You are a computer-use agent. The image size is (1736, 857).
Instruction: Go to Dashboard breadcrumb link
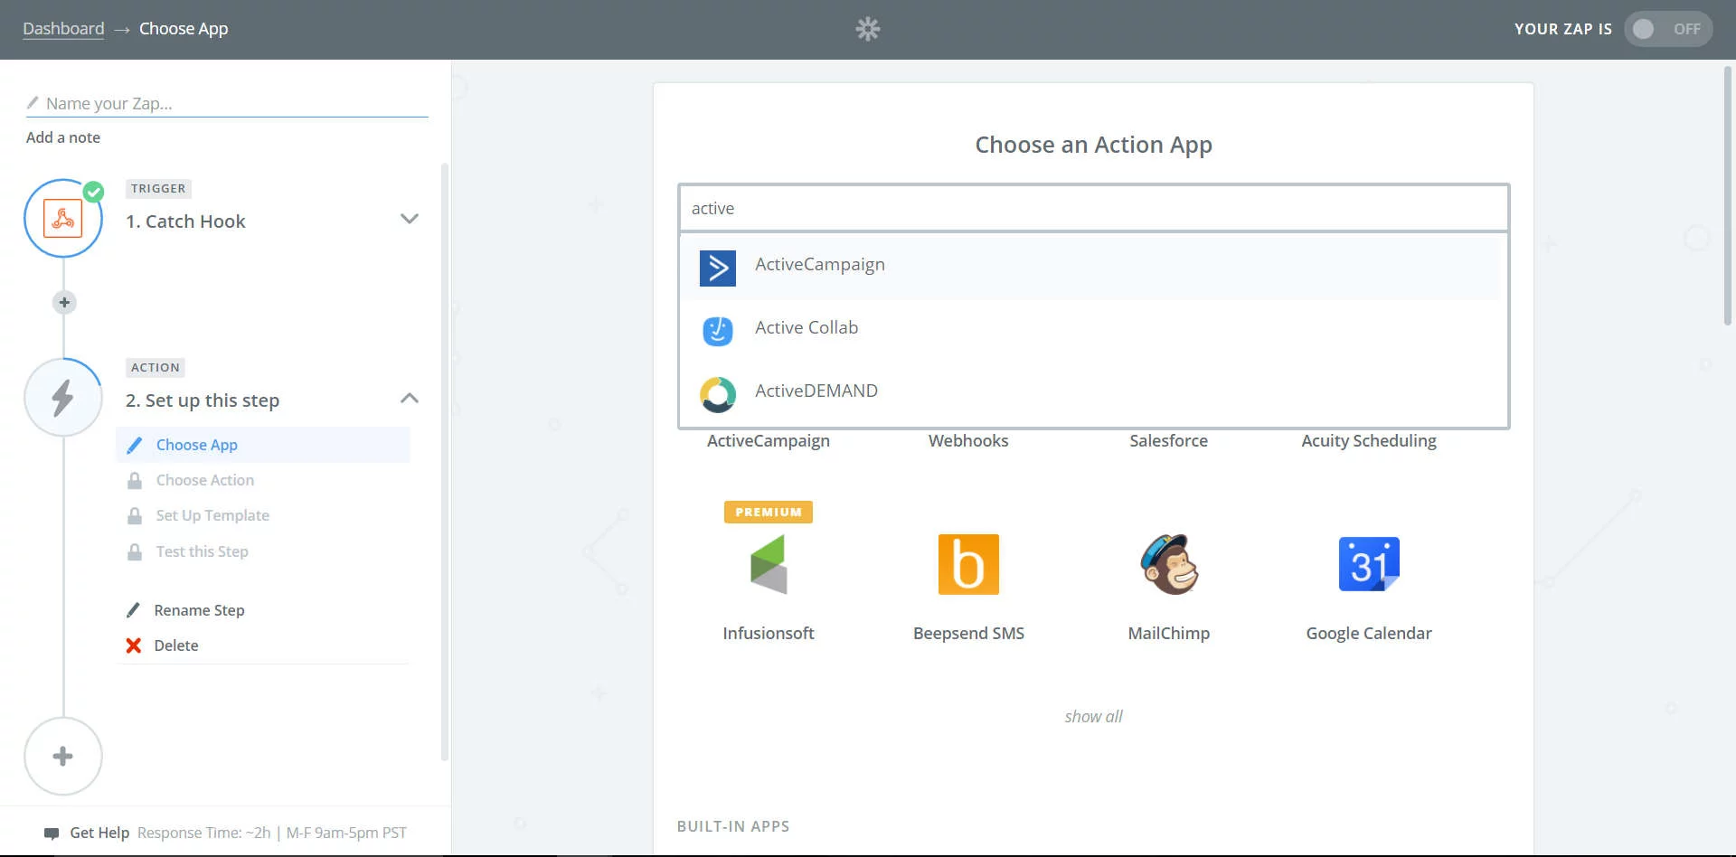coord(63,29)
